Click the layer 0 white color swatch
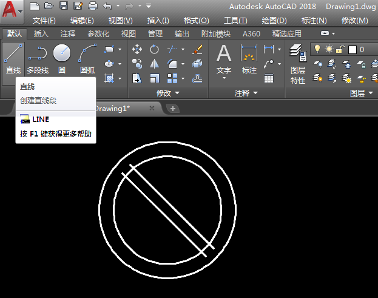 tap(352, 49)
